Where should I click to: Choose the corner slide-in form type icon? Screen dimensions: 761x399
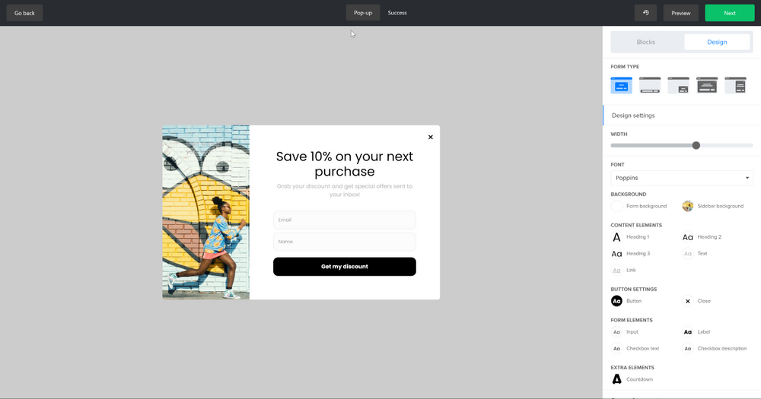678,85
